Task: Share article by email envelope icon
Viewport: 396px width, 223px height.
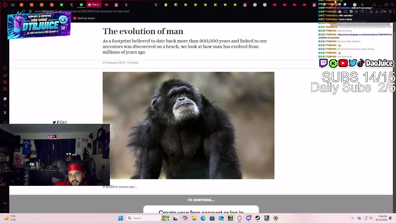Action: point(65,122)
